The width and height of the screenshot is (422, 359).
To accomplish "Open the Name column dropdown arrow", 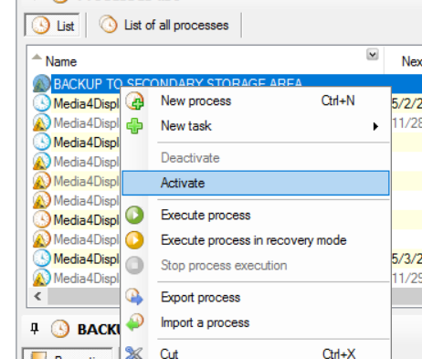I will (x=373, y=55).
